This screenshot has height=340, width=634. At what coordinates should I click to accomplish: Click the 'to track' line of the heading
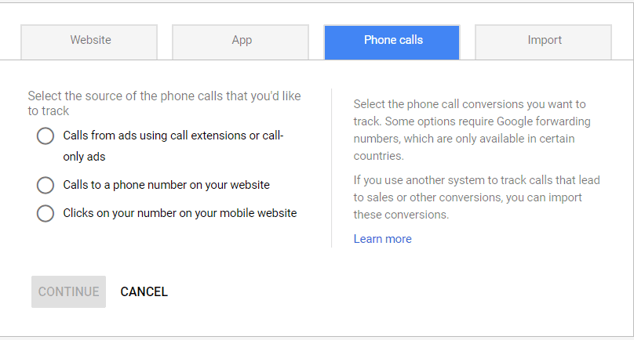point(48,111)
